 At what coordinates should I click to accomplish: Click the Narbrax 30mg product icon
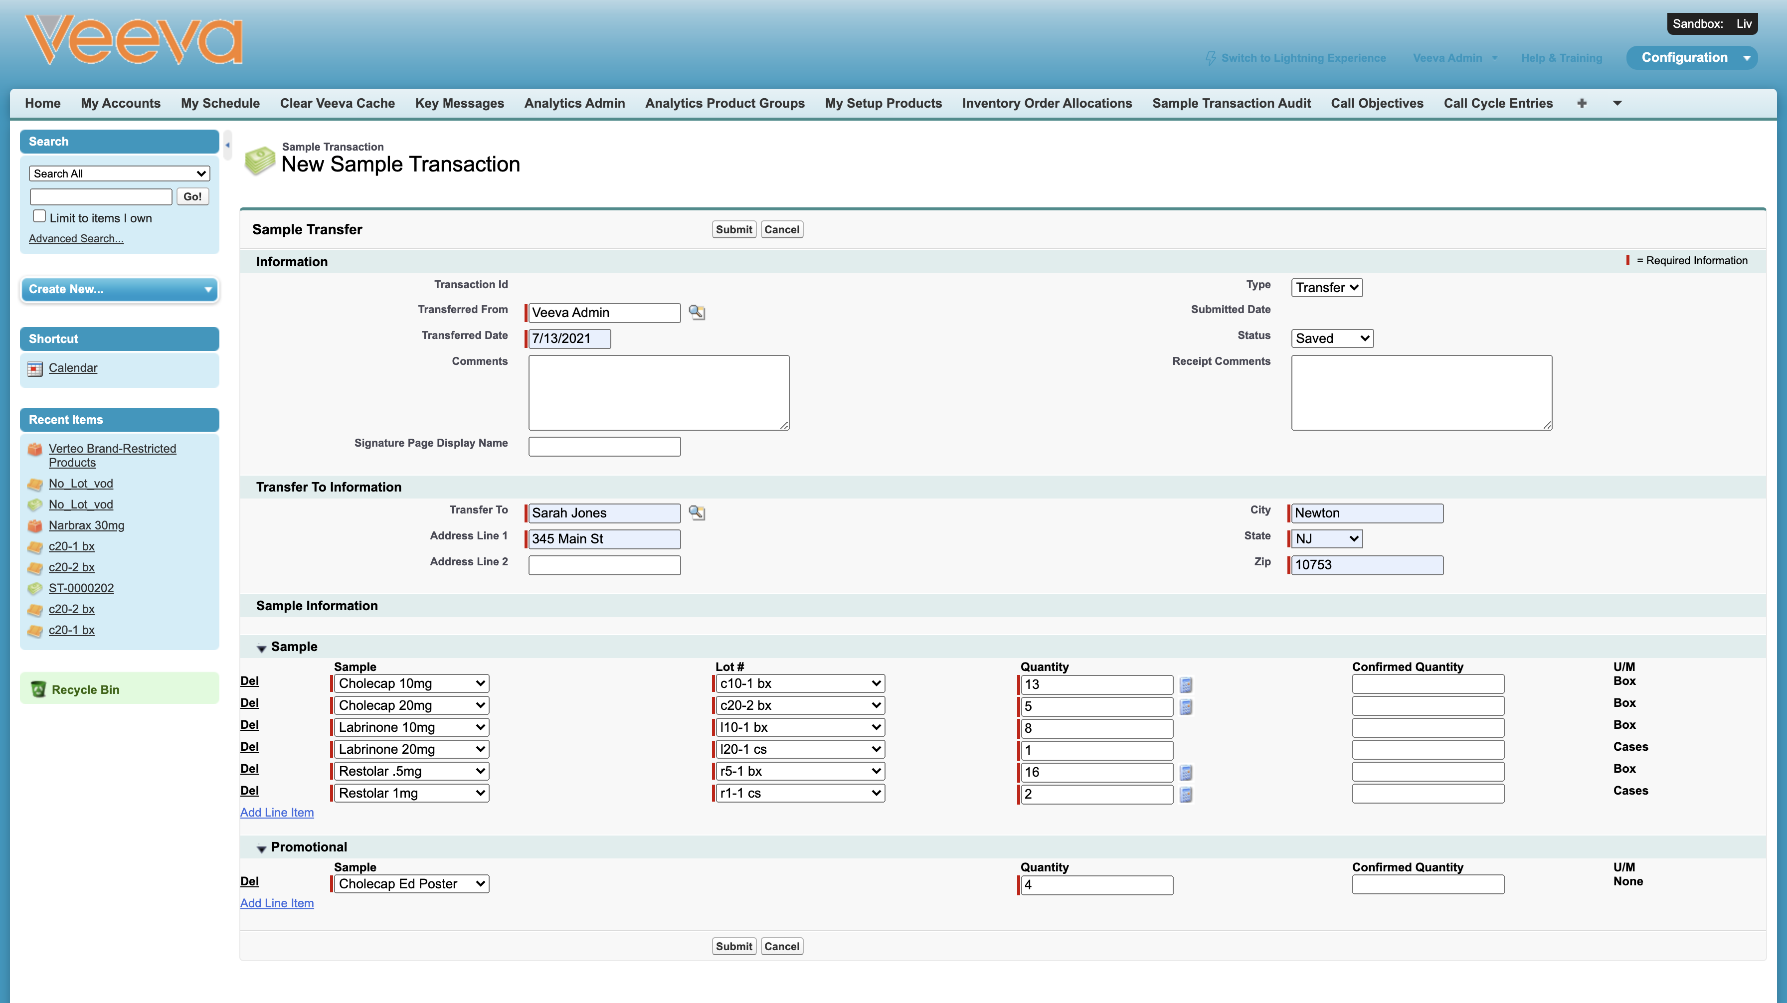pos(35,526)
